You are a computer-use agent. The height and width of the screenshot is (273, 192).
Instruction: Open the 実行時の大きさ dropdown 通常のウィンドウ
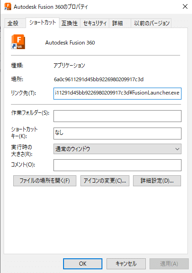(117, 149)
